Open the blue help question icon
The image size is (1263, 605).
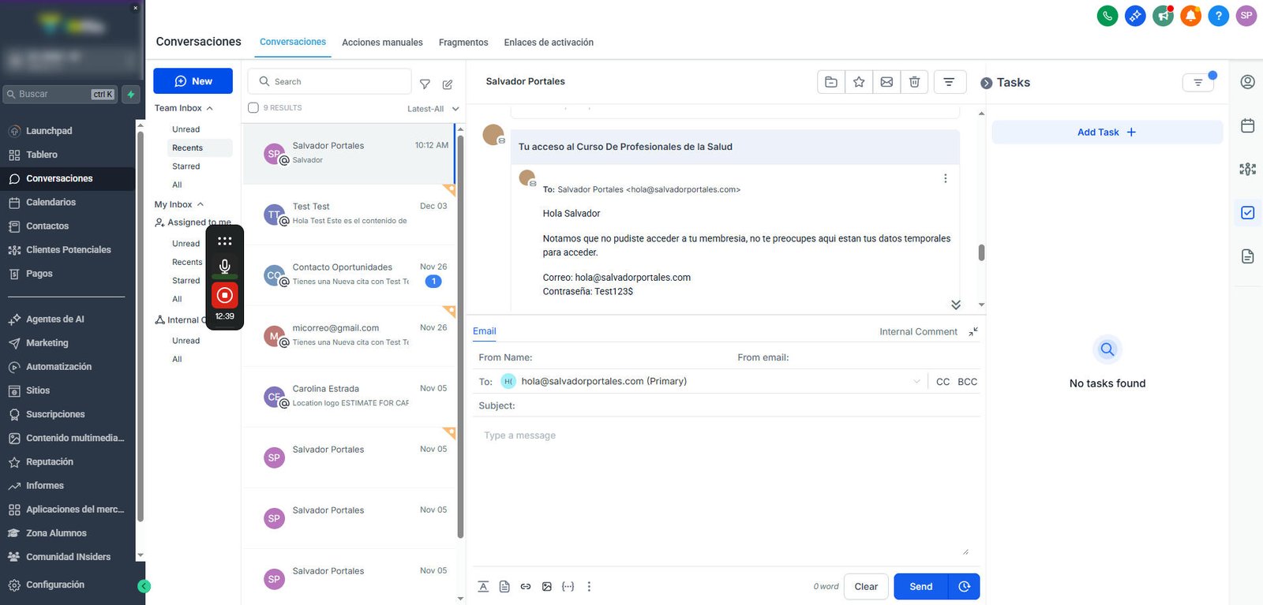coord(1218,15)
